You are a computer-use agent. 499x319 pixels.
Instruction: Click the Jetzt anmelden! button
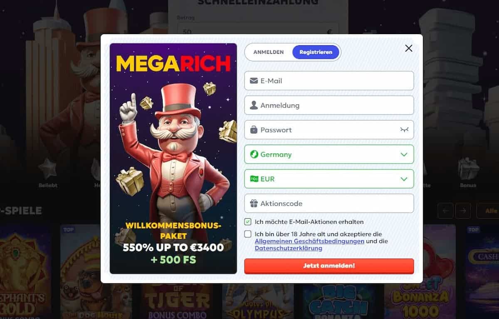point(329,266)
